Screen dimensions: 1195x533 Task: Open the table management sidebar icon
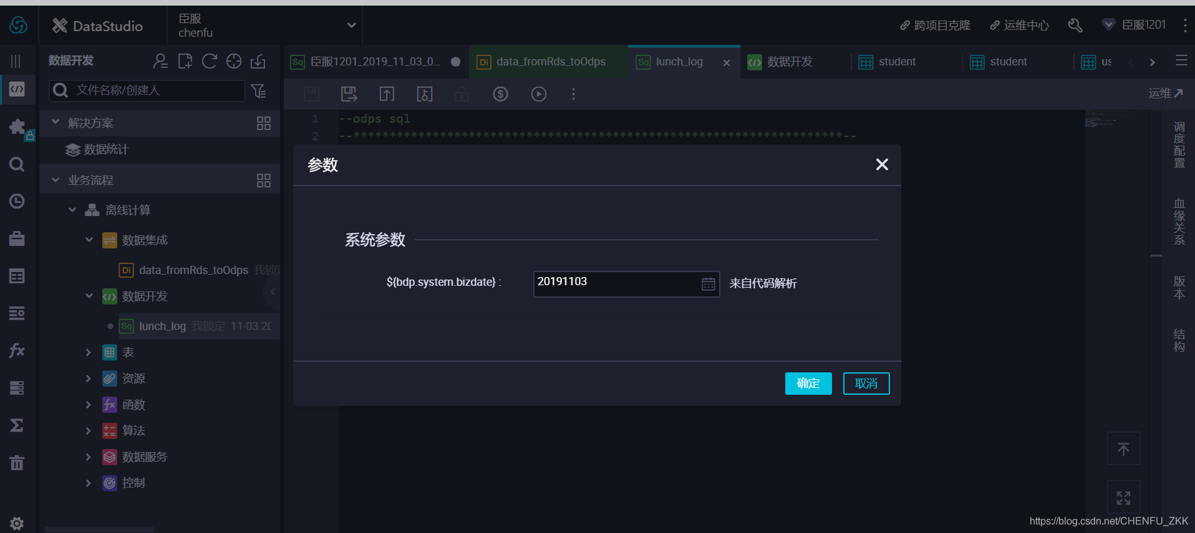[x=17, y=276]
